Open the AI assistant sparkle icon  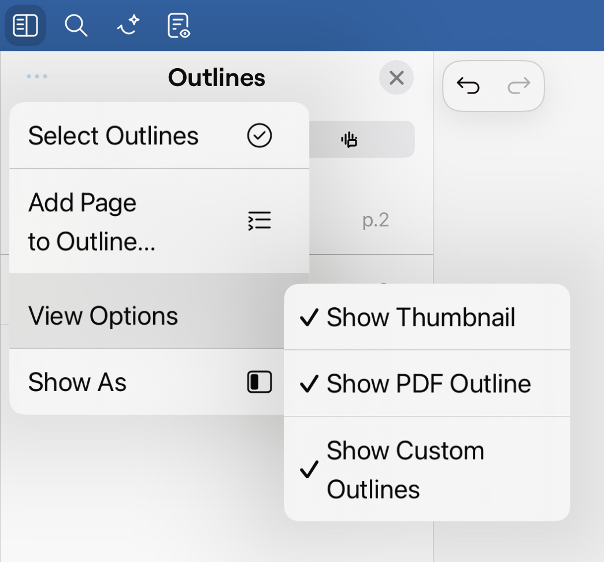click(127, 26)
